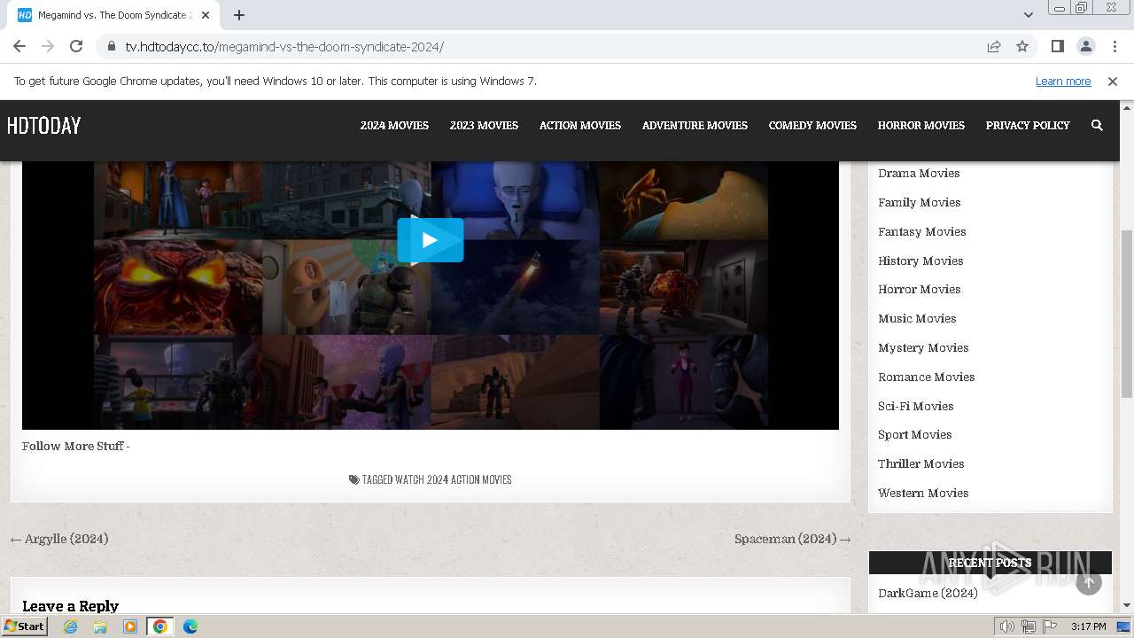Open the 2024 MOVIES menu
The image size is (1134, 638).
(x=394, y=126)
